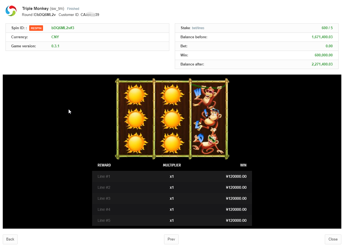
Task: Click the Win amount 600,000.00
Action: click(x=323, y=55)
